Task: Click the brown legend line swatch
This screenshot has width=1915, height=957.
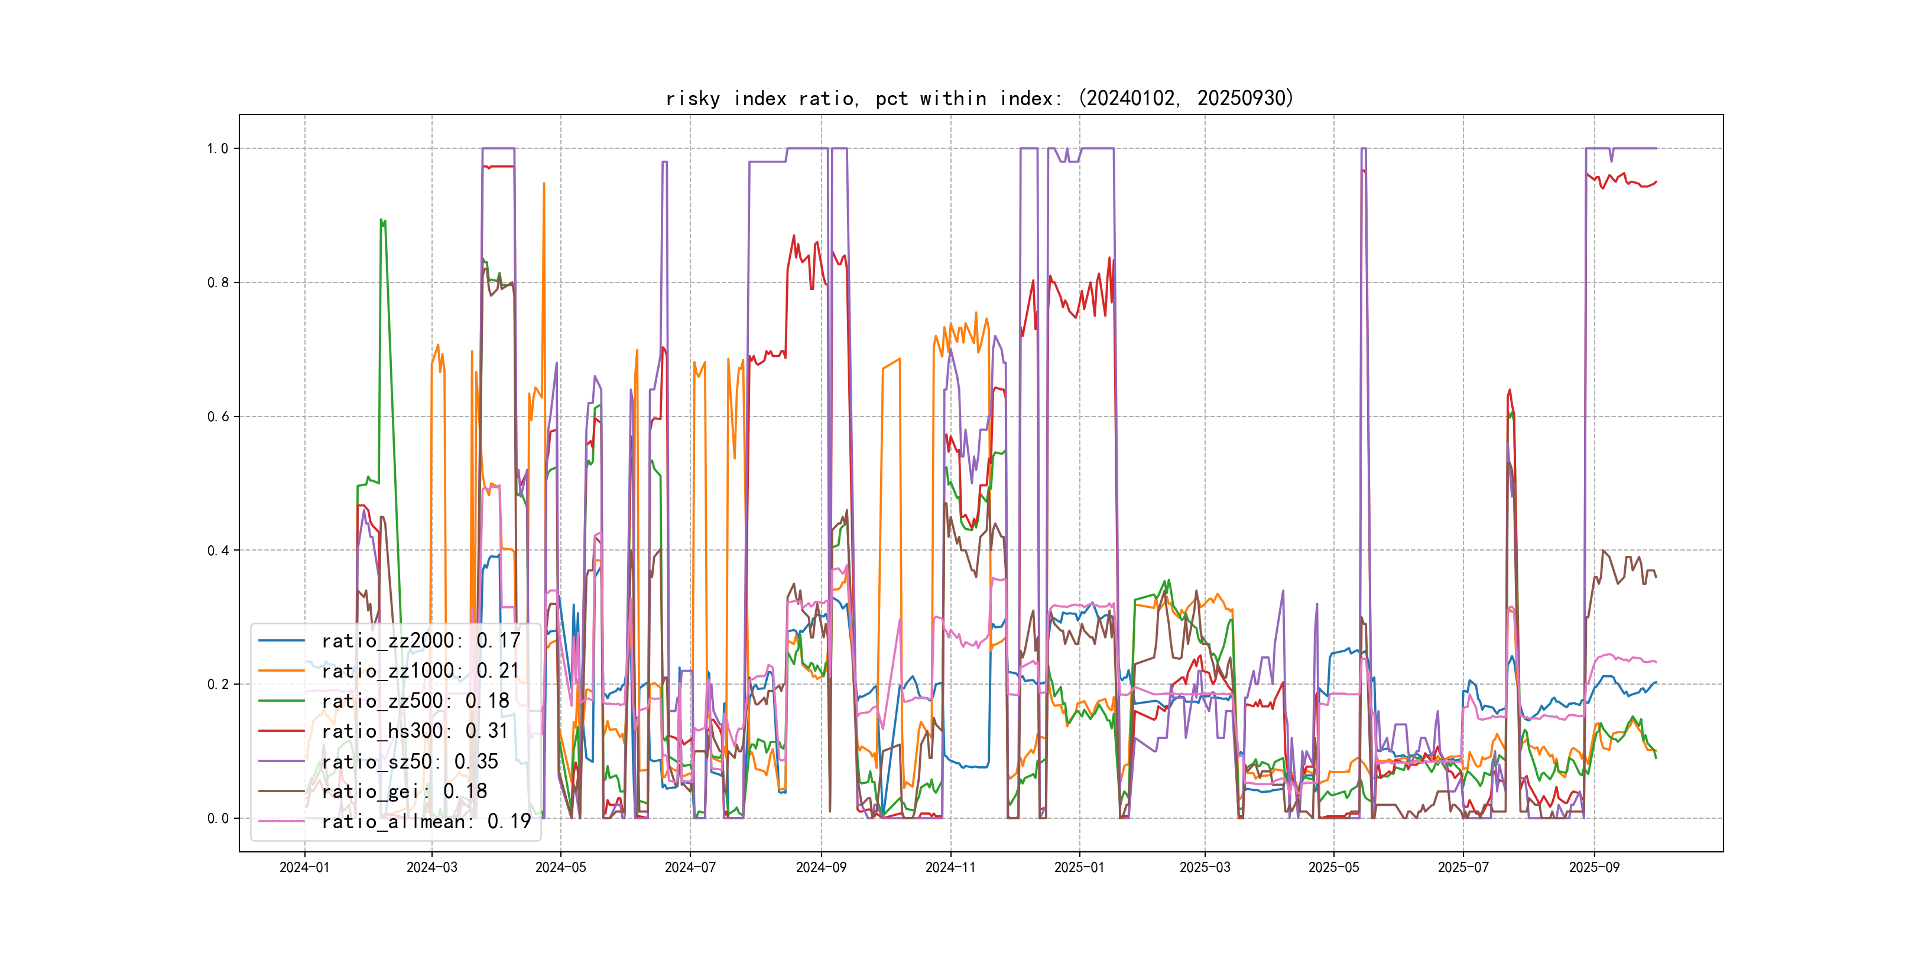Action: click(x=282, y=792)
